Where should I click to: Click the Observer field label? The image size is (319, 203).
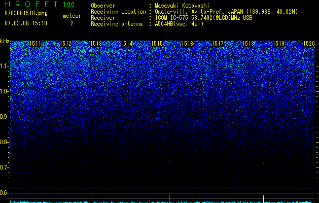tap(103, 6)
